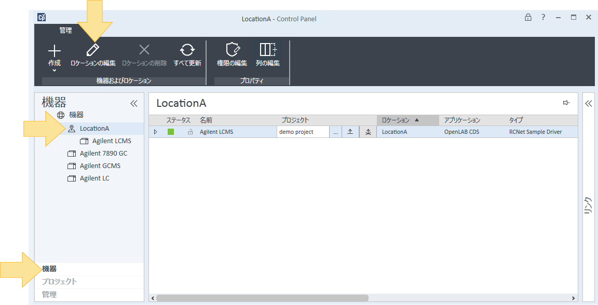Click the launch offline icon in instrument row
Screen dimensions: 598x305
pyautogui.click(x=368, y=132)
